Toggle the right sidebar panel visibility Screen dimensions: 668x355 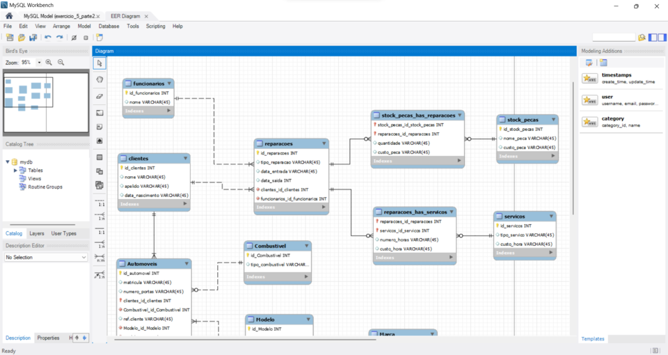point(662,38)
